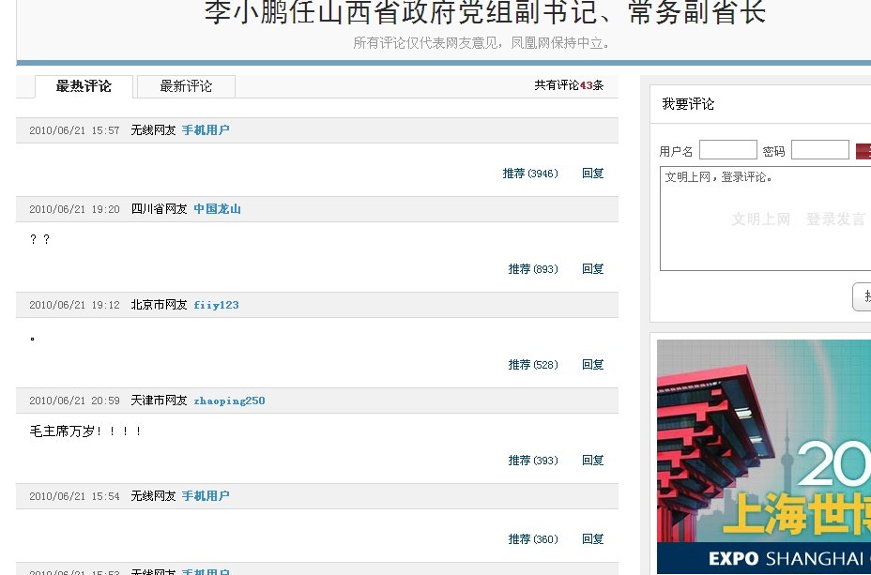This screenshot has width=871, height=575.
Task: Recommend the comment with 3946 votes
Action: [x=529, y=174]
